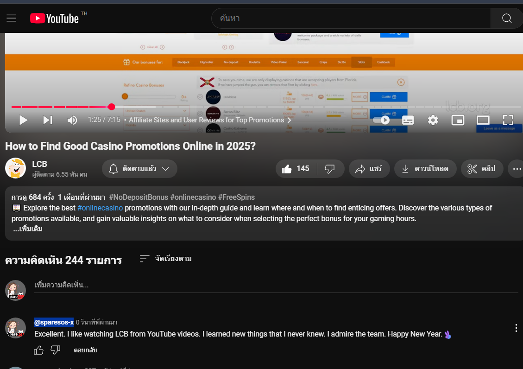Click the ความคิดเห็น 244 รายการ heading
The image size is (523, 369).
tap(63, 260)
